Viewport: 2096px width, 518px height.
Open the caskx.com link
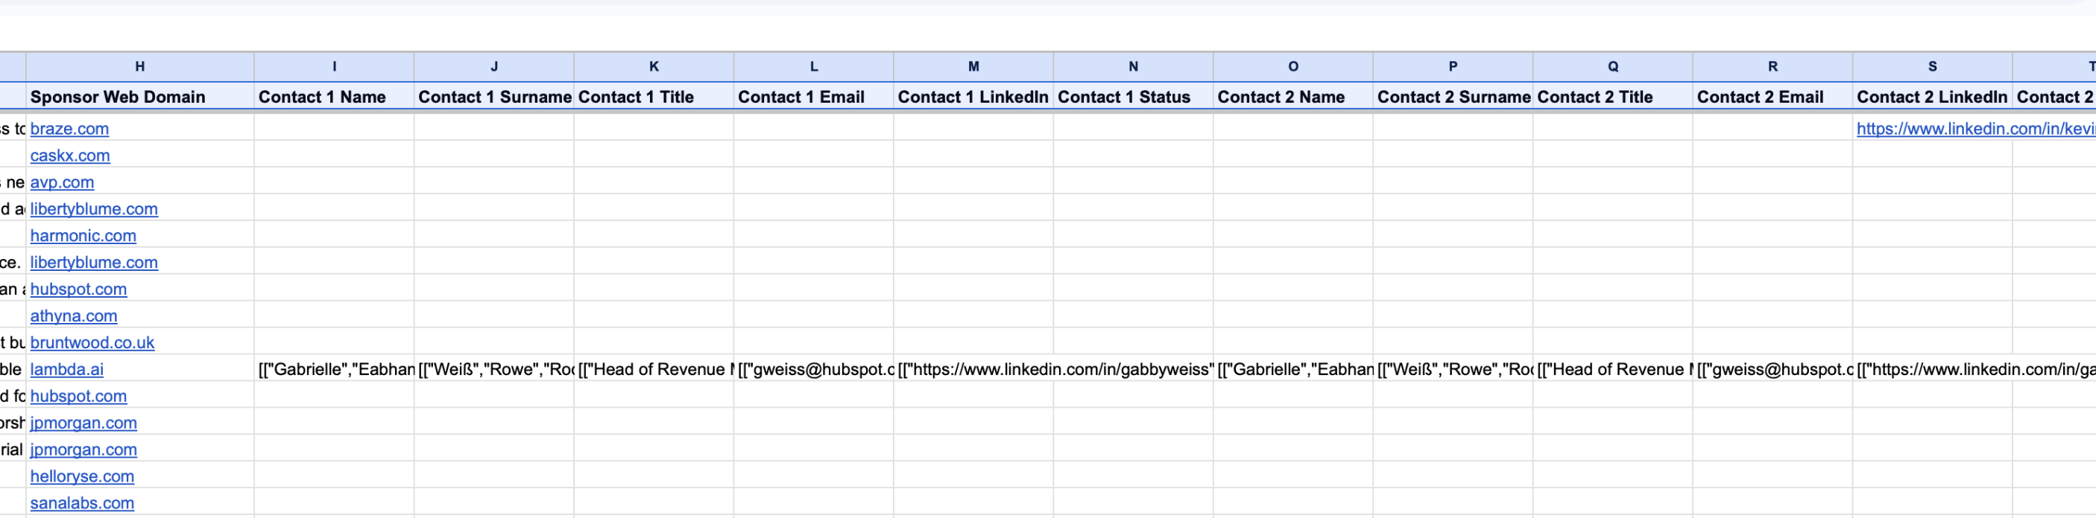(70, 155)
